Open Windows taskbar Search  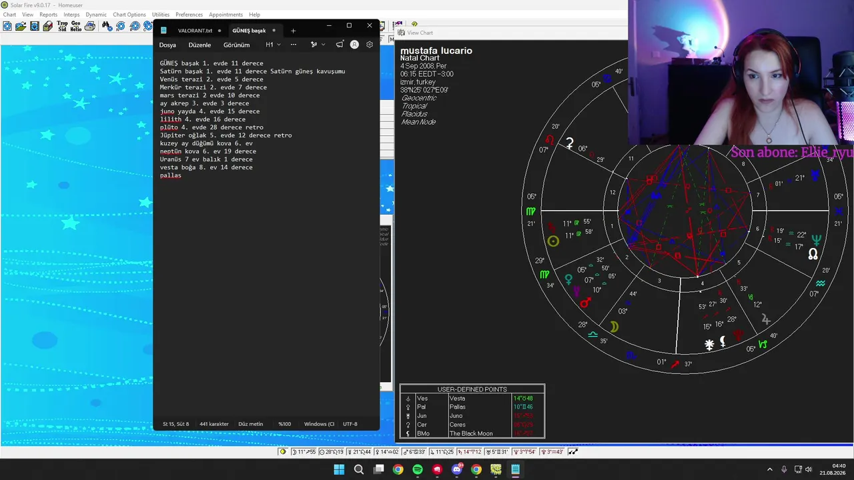tap(359, 469)
